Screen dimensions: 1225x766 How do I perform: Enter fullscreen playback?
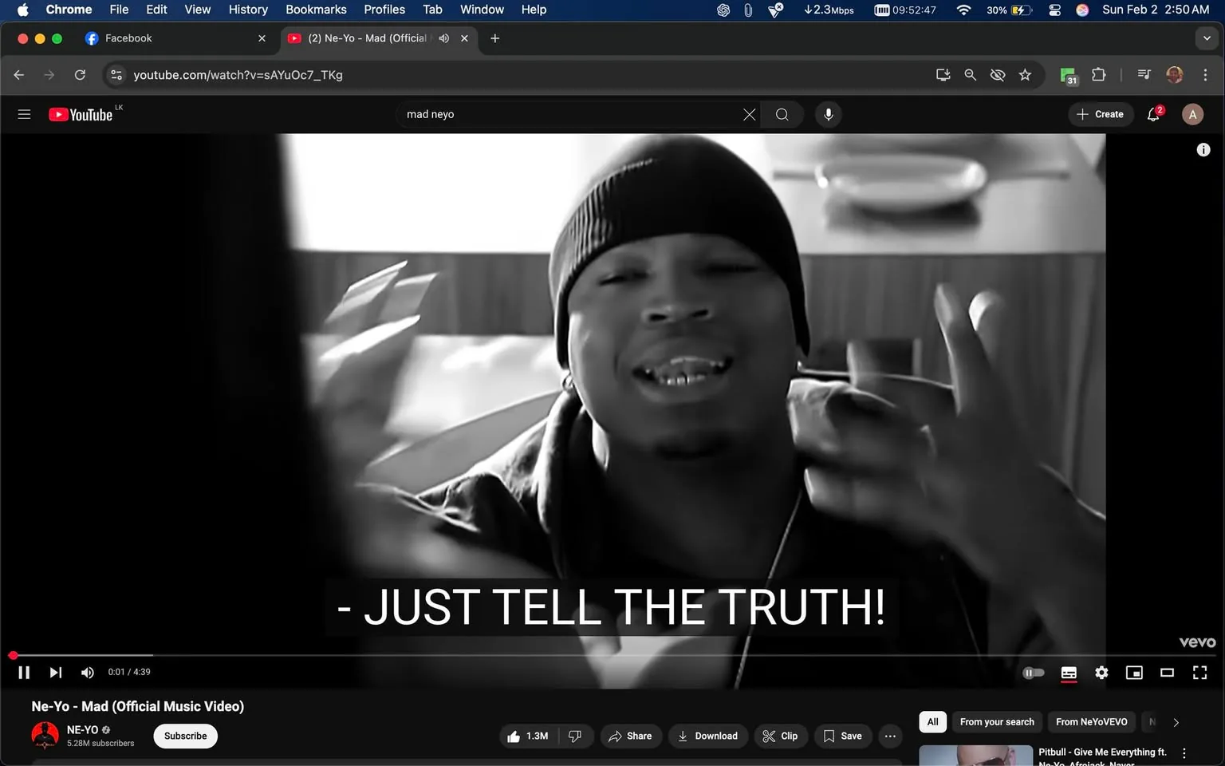pyautogui.click(x=1199, y=673)
